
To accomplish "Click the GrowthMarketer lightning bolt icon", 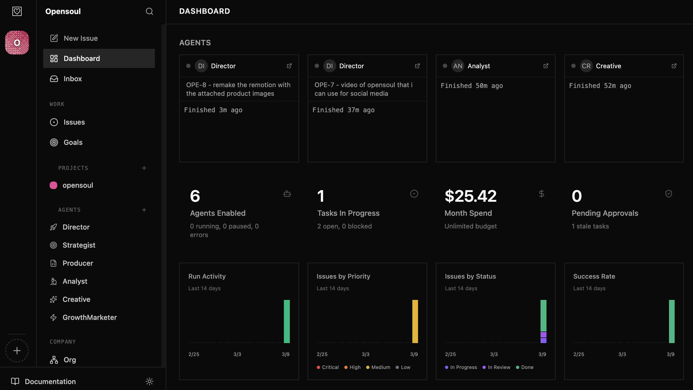I will click(54, 317).
